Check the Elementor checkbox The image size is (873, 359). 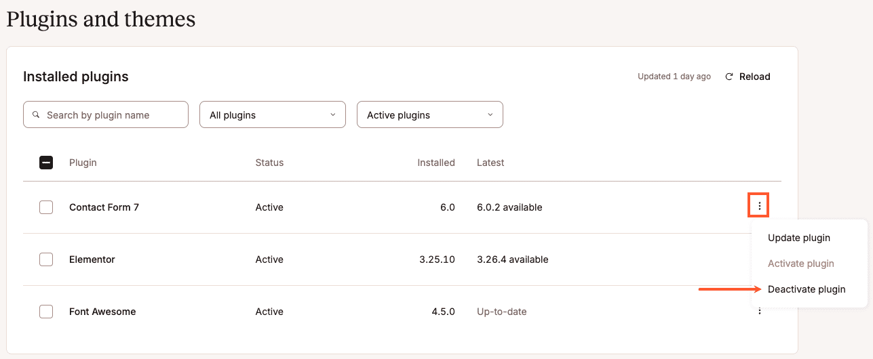coord(46,259)
